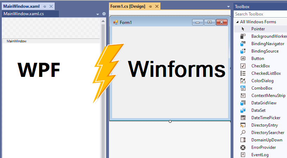Select the Pointer label in Toolbox
Viewport: 287px width, 158px height.
click(x=258, y=29)
